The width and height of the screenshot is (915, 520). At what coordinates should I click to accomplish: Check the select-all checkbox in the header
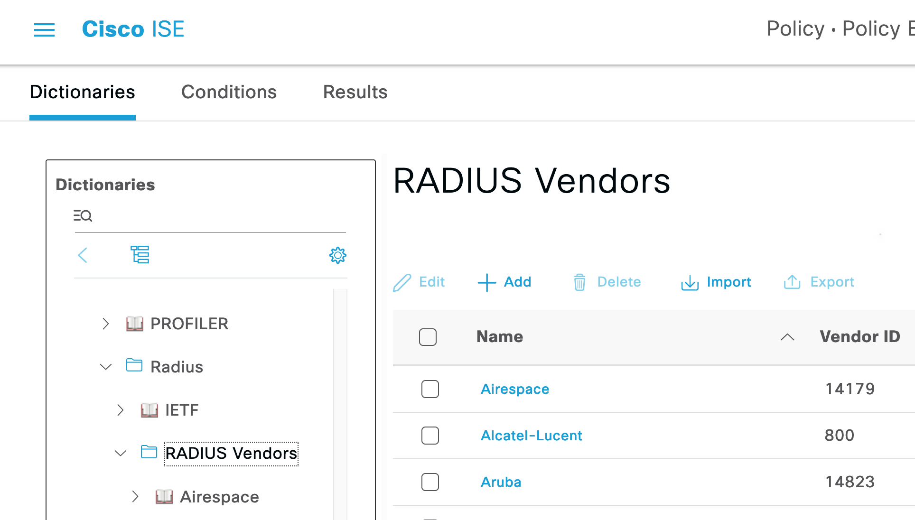pos(427,337)
